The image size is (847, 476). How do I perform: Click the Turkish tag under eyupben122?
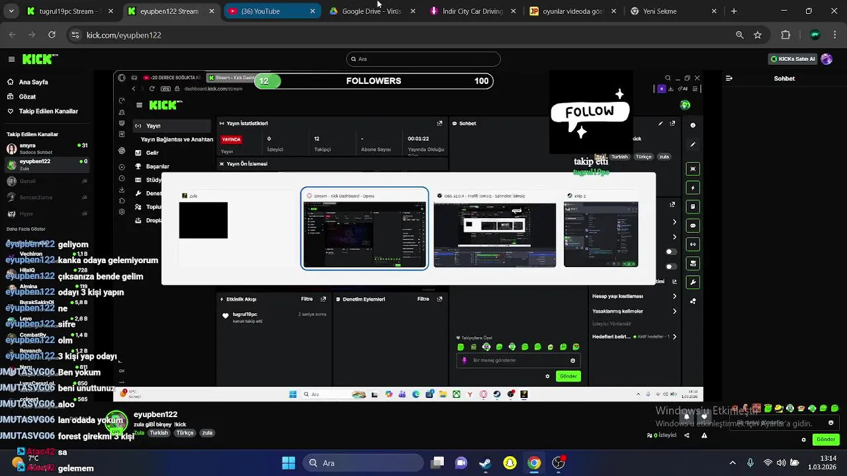pyautogui.click(x=159, y=433)
